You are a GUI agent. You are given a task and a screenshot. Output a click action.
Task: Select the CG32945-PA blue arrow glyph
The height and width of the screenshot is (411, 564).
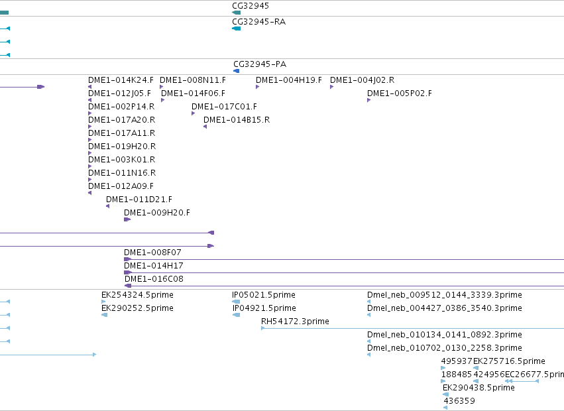tap(237, 71)
